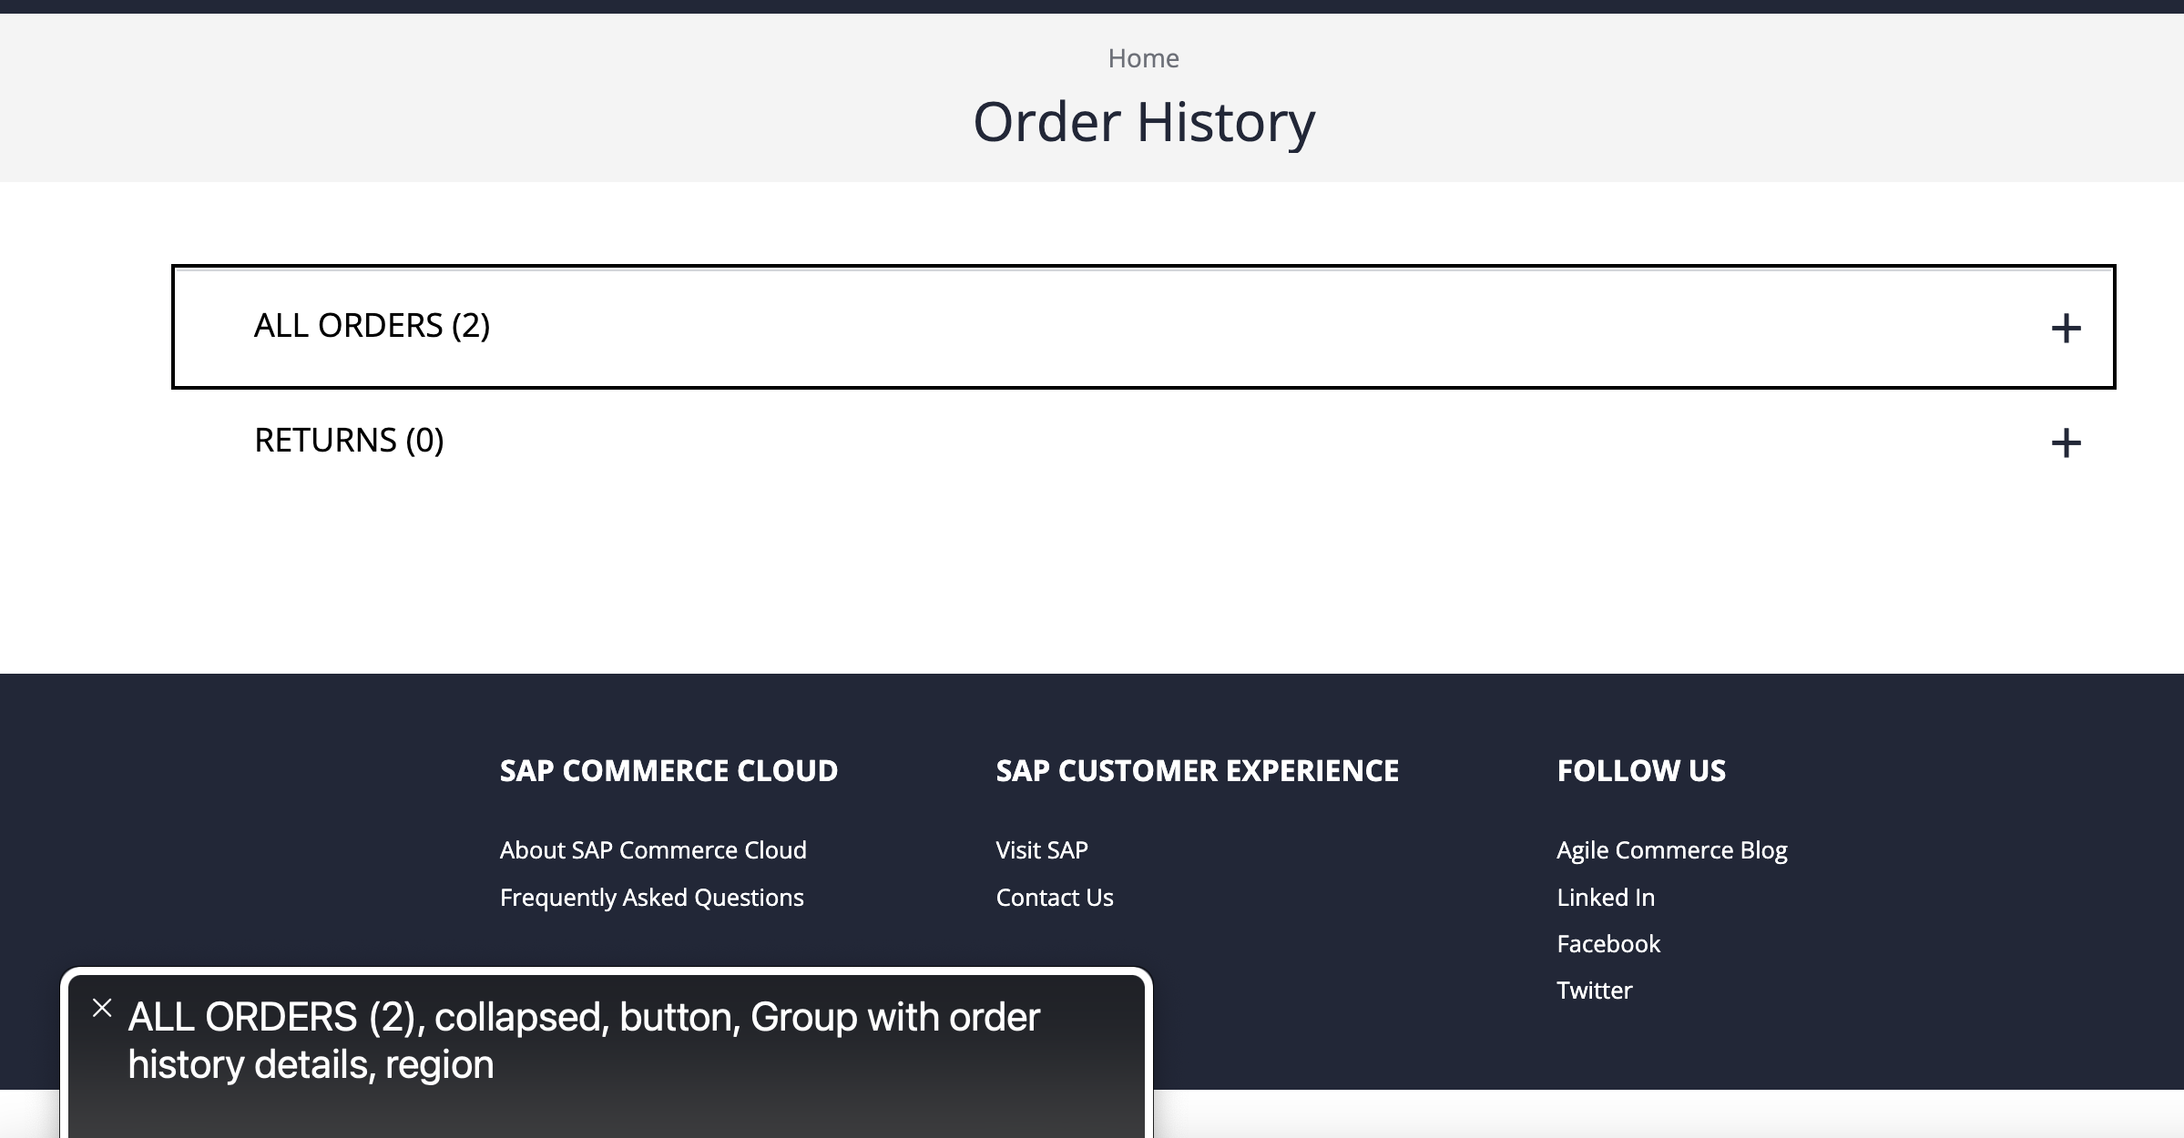Screen dimensions: 2184x1138
Task: Select the SAP CUSTOMER EXPERIENCE footer heading
Action: (x=1198, y=770)
